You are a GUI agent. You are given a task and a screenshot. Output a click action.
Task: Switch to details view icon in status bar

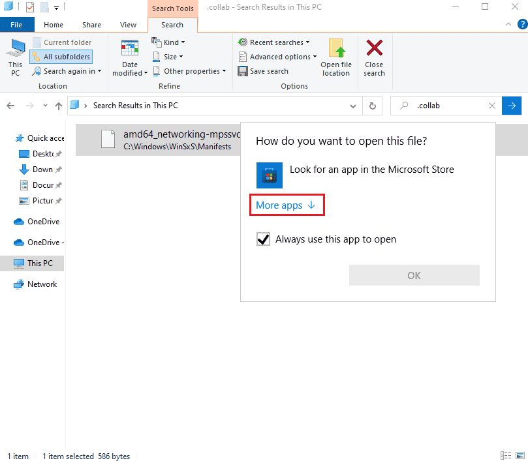(505, 456)
